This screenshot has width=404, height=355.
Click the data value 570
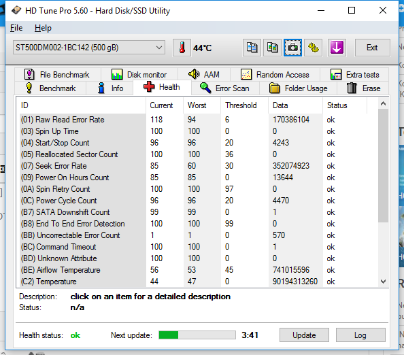click(279, 235)
